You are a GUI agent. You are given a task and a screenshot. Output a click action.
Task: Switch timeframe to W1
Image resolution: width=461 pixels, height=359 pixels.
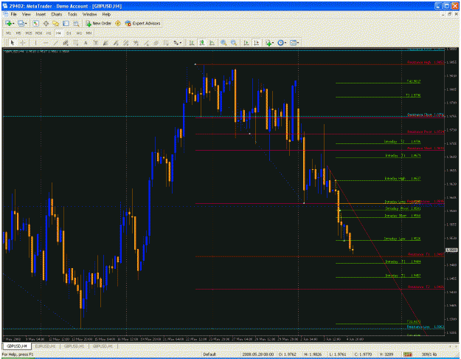click(x=79, y=33)
